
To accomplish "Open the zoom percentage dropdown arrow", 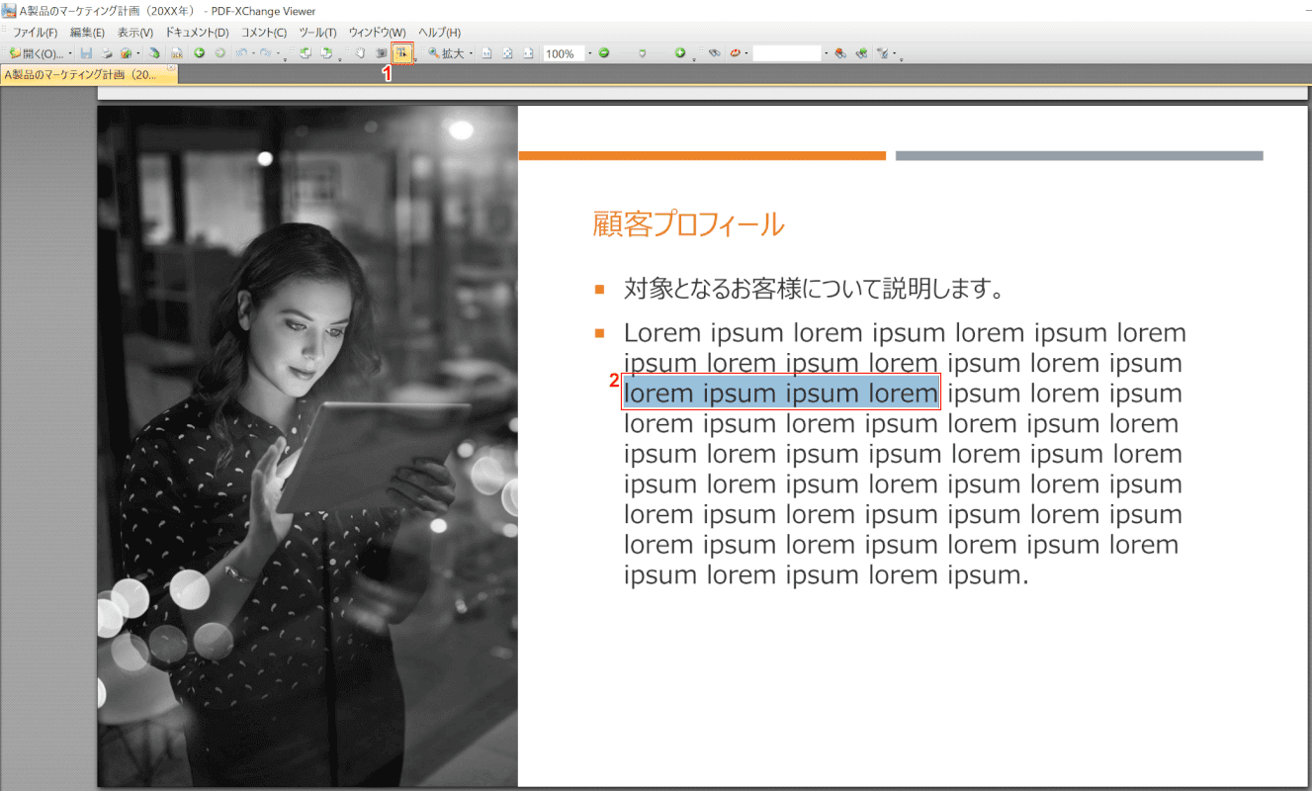I will pyautogui.click(x=590, y=53).
